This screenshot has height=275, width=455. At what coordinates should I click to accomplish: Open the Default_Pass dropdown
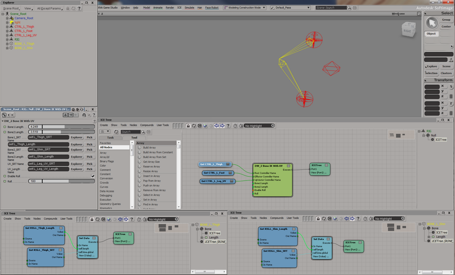(x=290, y=8)
